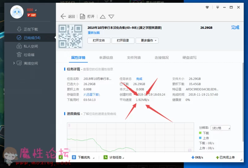This screenshot has height=168, width=248.
Task: Click the 累积下载 35.45GB value
Action: coord(195,84)
